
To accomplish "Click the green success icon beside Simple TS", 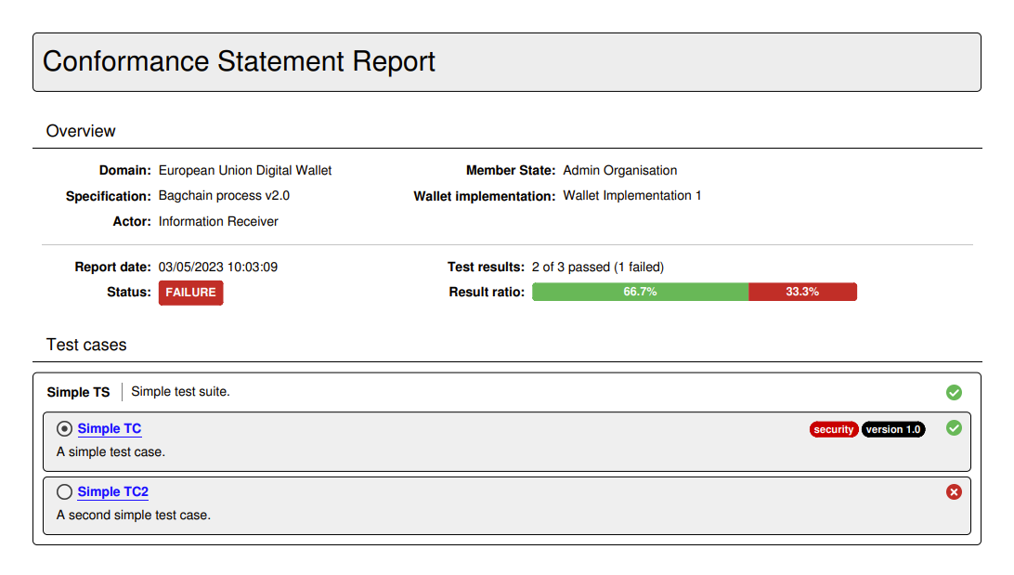I will [x=954, y=392].
